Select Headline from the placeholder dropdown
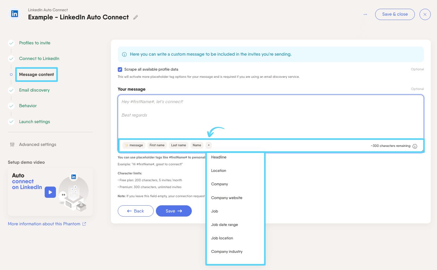 [x=219, y=157]
